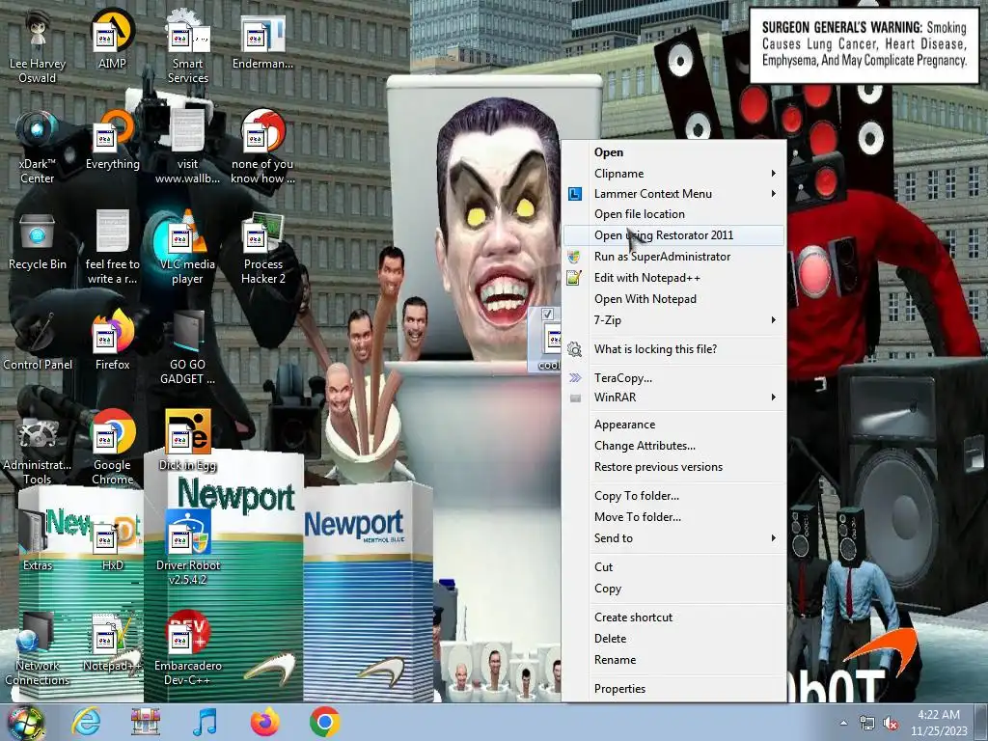Open the music note taskbar app
Screen dimensions: 988x741
pyautogui.click(x=205, y=722)
